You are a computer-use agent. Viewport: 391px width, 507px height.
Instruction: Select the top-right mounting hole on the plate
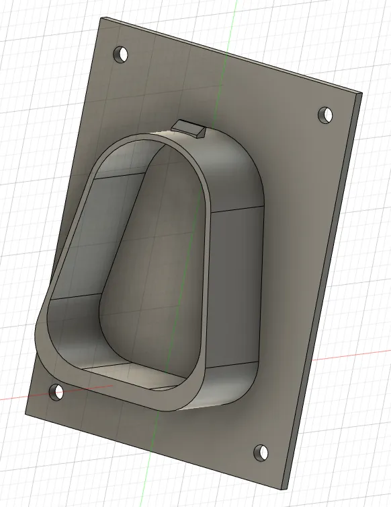(x=326, y=114)
